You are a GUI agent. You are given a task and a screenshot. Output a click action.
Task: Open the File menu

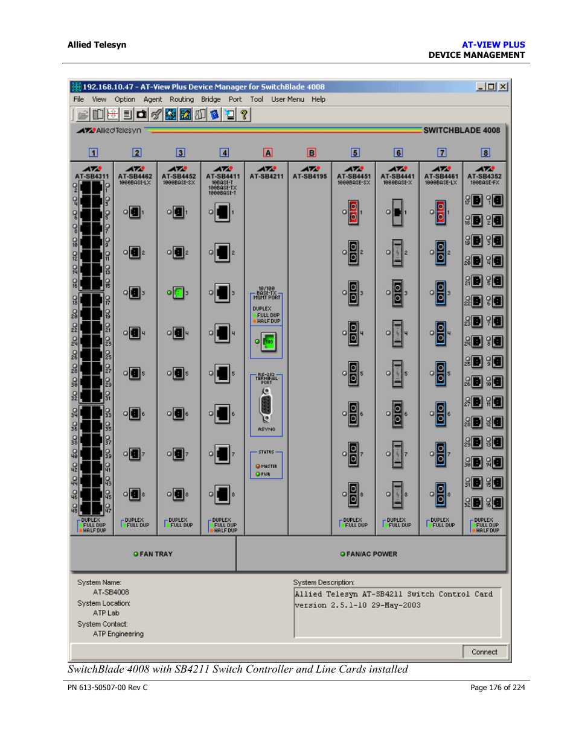[x=78, y=100]
